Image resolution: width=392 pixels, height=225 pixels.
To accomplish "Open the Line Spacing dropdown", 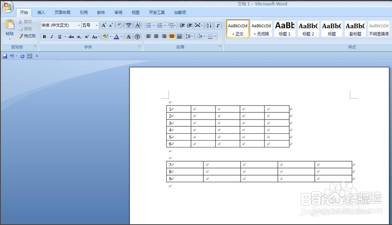I will click(189, 36).
